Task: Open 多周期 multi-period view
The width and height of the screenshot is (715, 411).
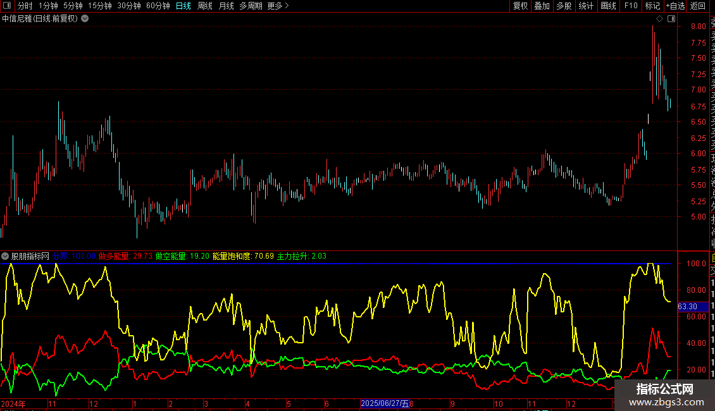Action: (x=251, y=6)
